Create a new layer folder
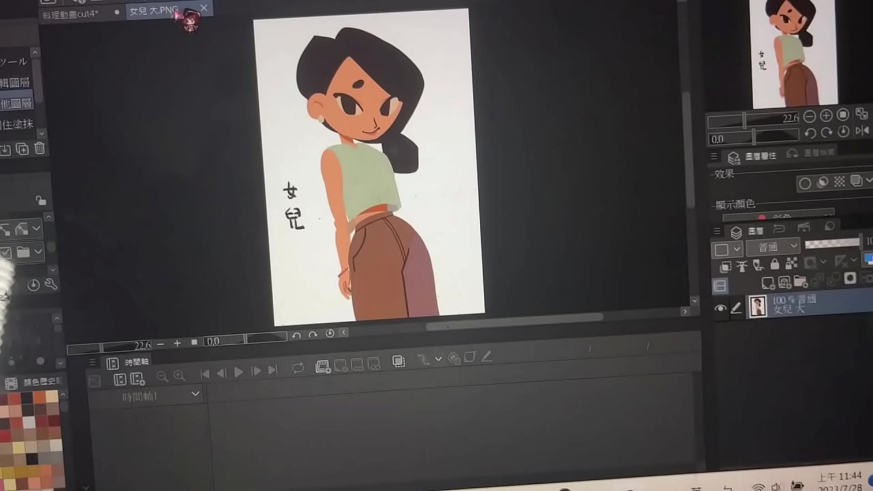The width and height of the screenshot is (873, 491). point(800,282)
